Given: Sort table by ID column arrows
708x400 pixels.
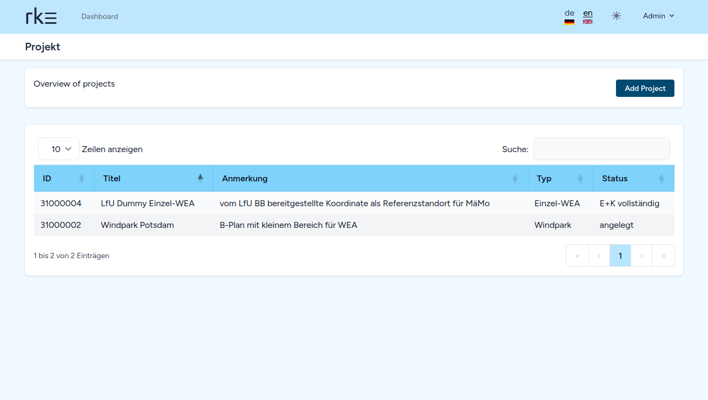Looking at the screenshot, I should coord(82,179).
